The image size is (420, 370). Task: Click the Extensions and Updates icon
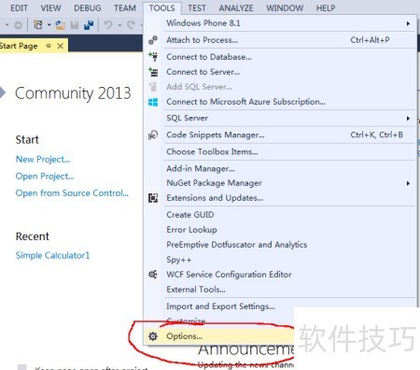coord(153,198)
